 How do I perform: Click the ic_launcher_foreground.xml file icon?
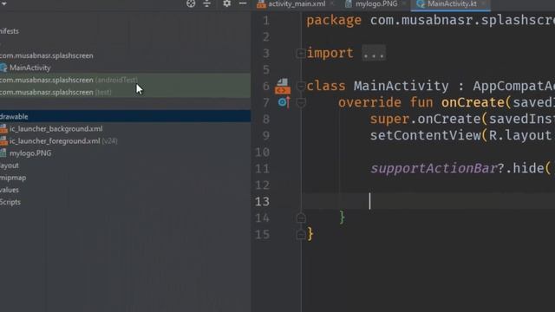[x=3, y=141]
